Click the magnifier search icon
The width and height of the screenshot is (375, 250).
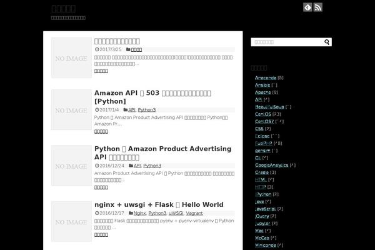pos(327,42)
